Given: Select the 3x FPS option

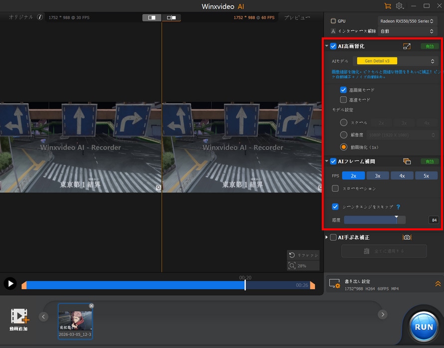Looking at the screenshot, I should (378, 175).
